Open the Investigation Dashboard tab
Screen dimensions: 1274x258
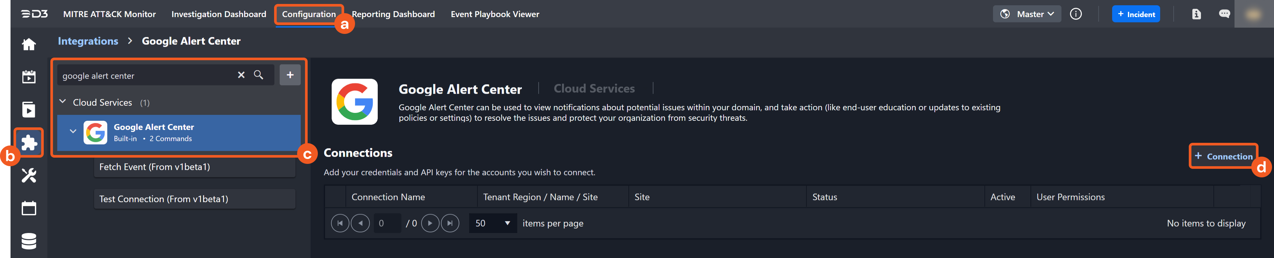pos(218,14)
